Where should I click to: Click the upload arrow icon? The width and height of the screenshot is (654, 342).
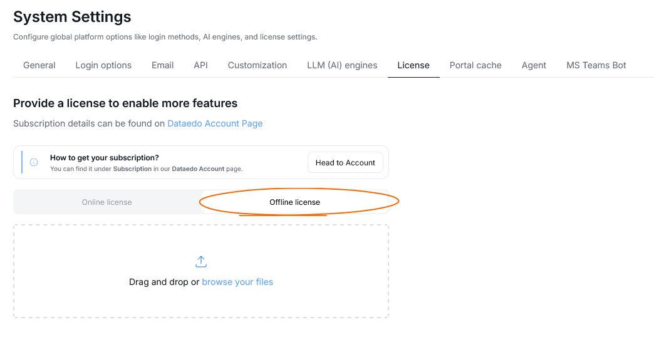click(x=201, y=261)
